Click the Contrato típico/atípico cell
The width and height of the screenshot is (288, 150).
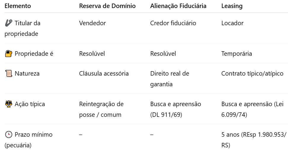tap(252, 73)
